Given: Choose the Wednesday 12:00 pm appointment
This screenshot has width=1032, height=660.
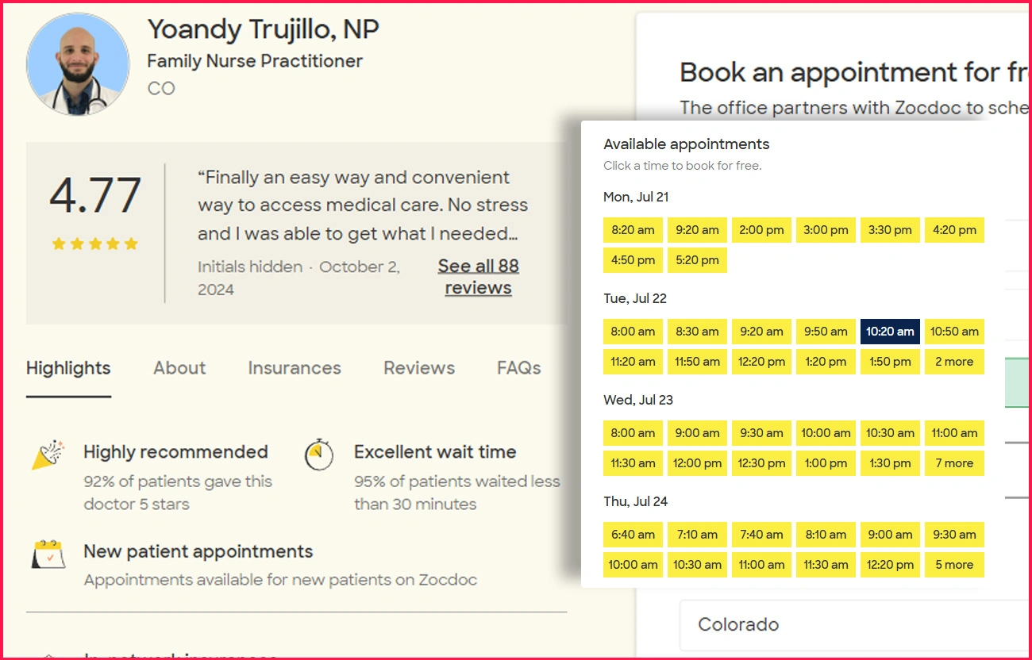Looking at the screenshot, I should pyautogui.click(x=697, y=463).
